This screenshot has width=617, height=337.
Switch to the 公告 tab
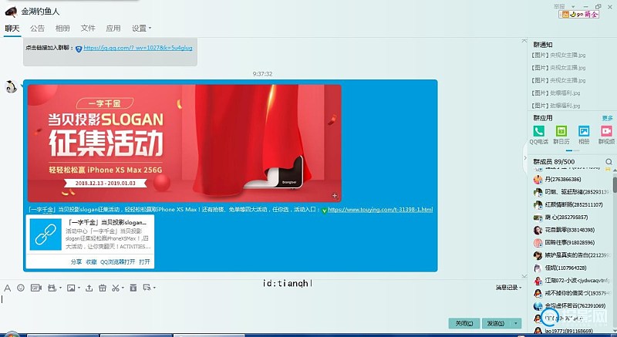(37, 29)
